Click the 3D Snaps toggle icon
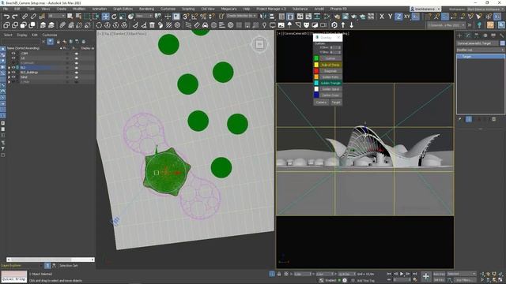This screenshot has width=506, height=284. 186,16
